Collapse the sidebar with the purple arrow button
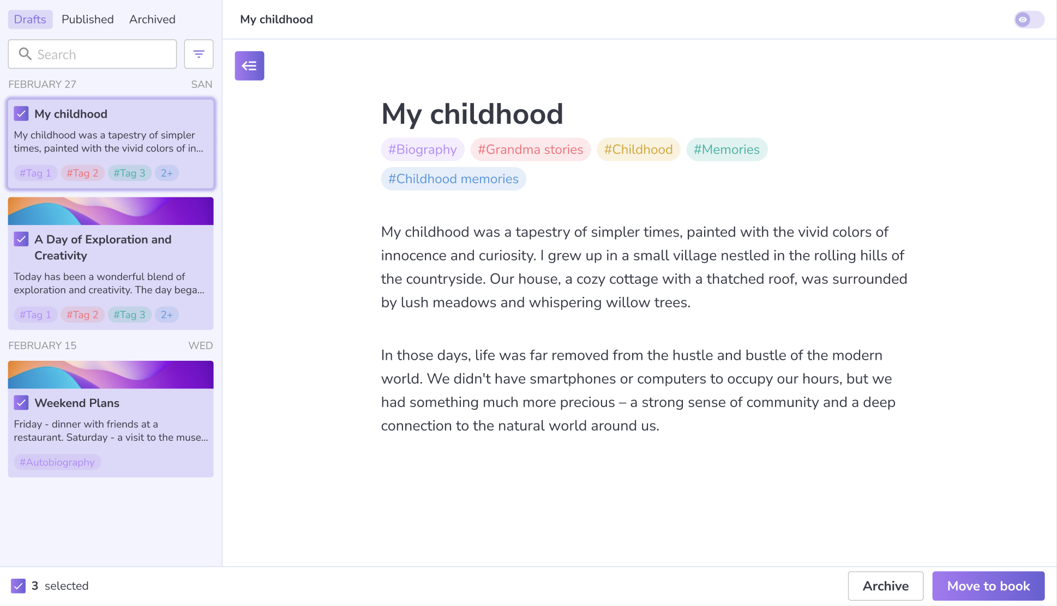 pos(249,66)
